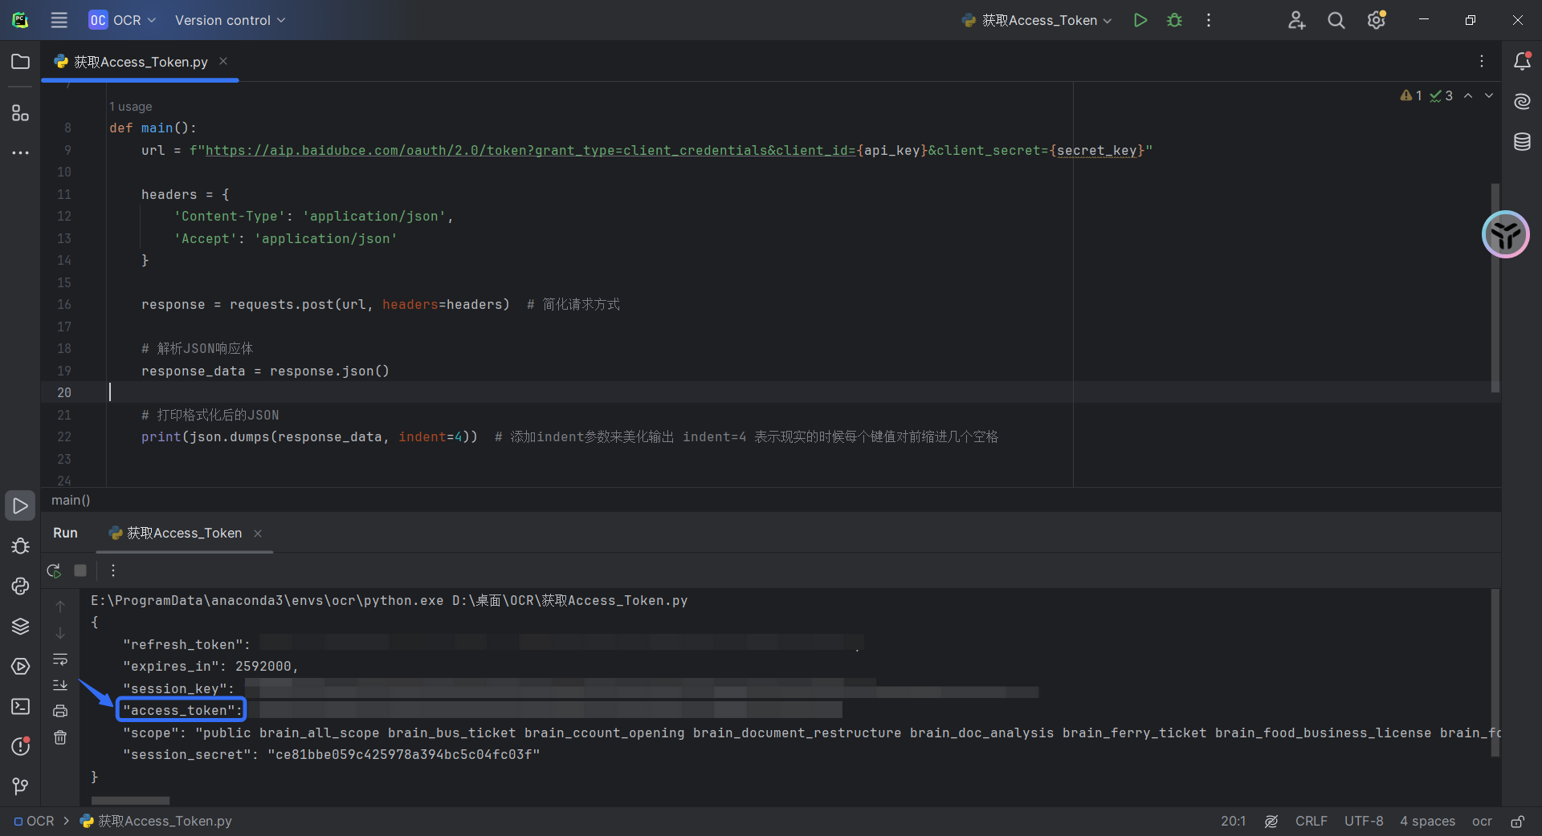1542x836 pixels.
Task: Open Notifications bell icon
Action: [x=1522, y=61]
